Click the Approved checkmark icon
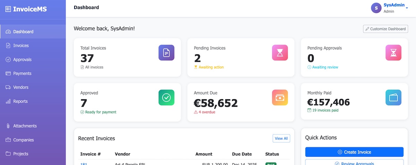This screenshot has width=416, height=165. coord(166,98)
